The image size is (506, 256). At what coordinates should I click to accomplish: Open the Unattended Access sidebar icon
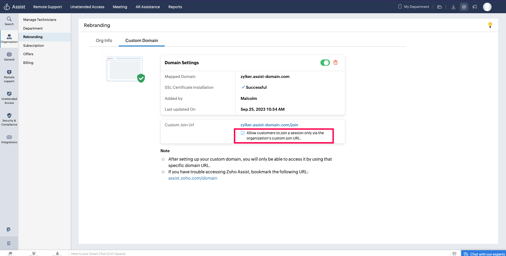[9, 98]
